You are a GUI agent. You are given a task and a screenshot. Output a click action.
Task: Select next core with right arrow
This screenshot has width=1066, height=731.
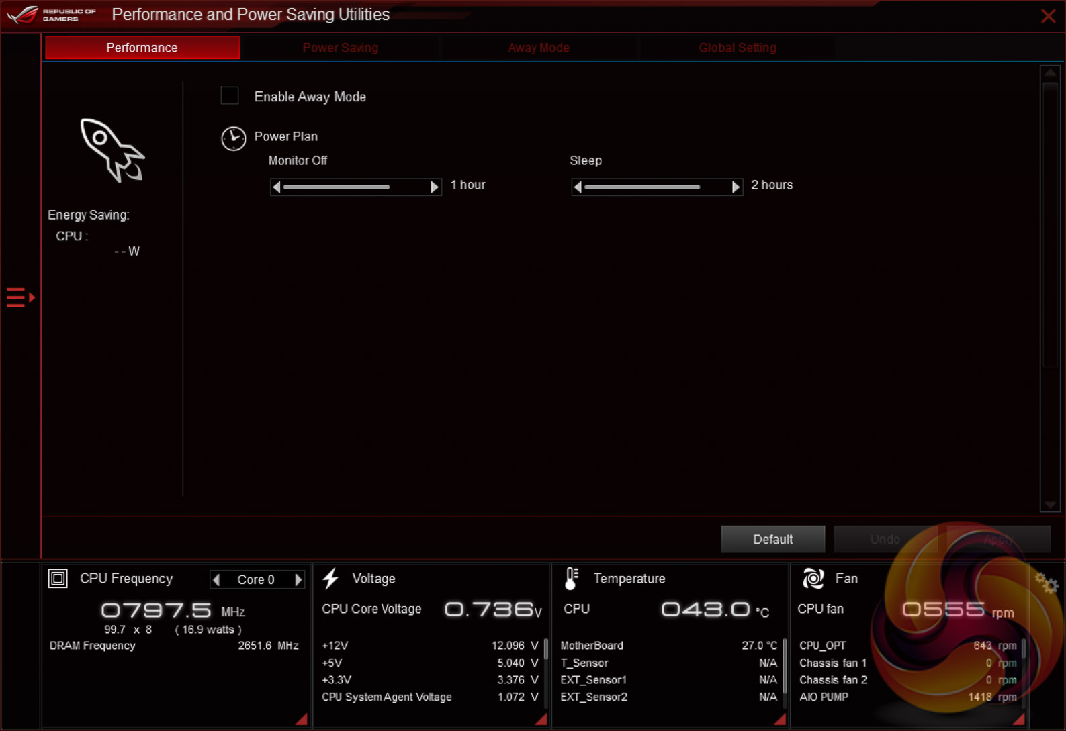coord(298,579)
